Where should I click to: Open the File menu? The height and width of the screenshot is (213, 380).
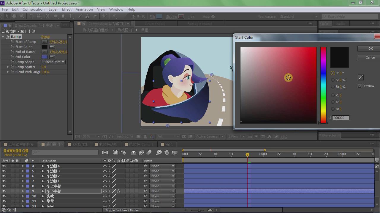[x=5, y=9]
